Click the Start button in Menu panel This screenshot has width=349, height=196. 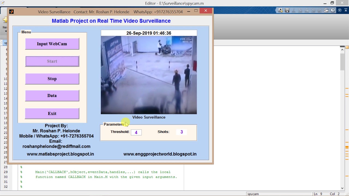coord(52,61)
